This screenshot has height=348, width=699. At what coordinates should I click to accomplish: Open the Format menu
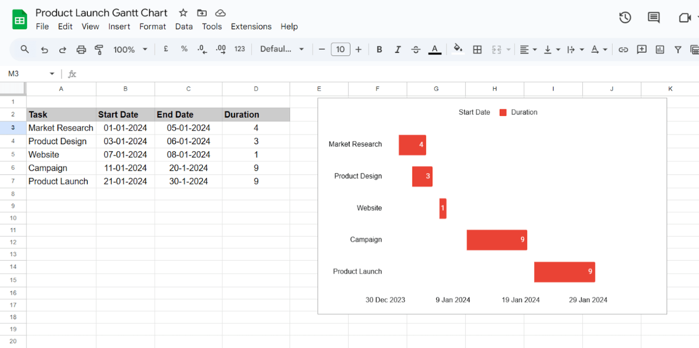click(x=153, y=26)
